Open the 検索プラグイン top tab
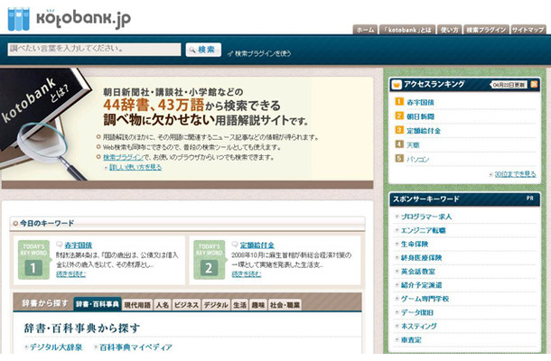Image resolution: width=551 pixels, height=361 pixels. 486,30
